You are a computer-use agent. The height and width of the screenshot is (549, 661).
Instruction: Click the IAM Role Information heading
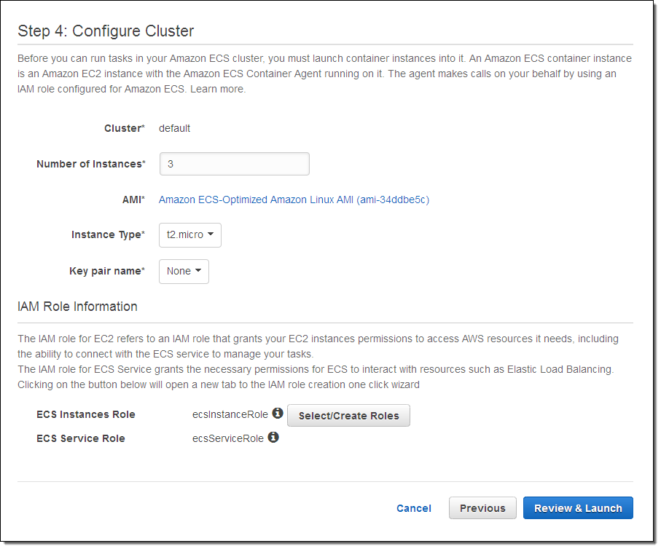click(x=77, y=307)
